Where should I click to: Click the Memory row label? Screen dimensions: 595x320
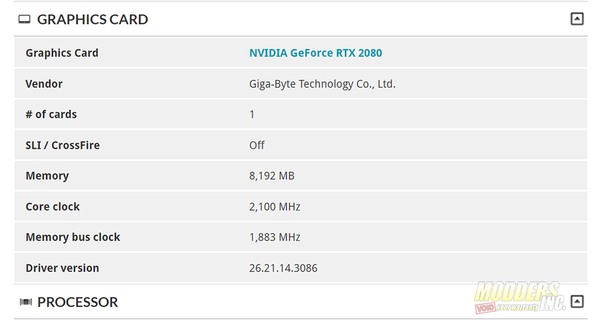coord(47,176)
